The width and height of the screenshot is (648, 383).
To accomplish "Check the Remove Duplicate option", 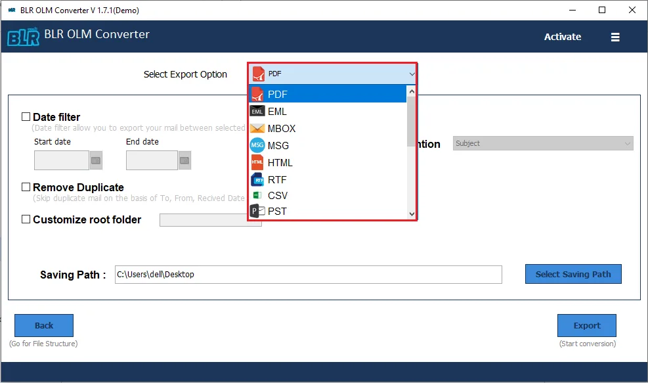I will 26,187.
